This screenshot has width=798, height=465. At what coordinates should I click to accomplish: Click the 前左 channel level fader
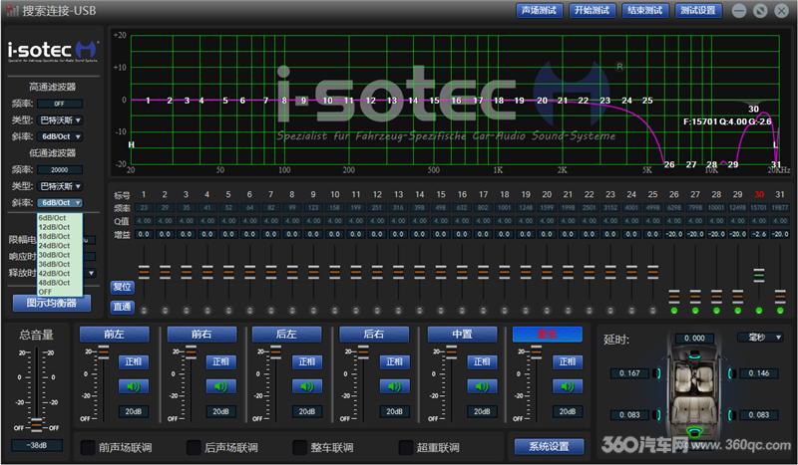point(104,351)
